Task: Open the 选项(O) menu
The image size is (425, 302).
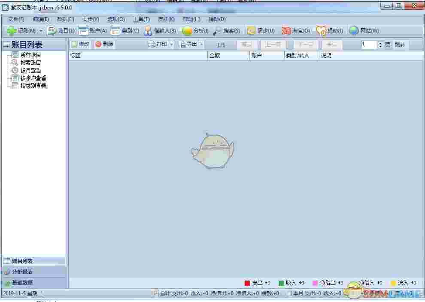Action: point(116,19)
